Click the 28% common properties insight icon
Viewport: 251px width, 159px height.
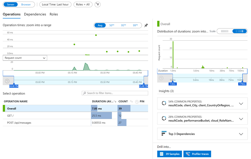164,118
